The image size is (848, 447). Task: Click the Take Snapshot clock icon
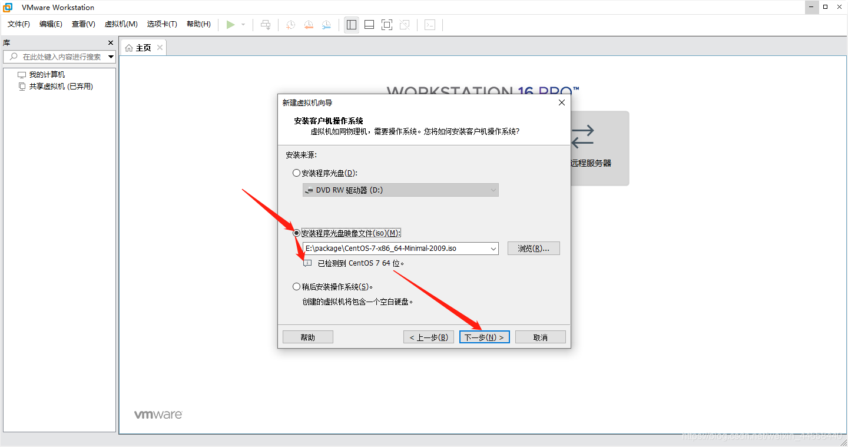(290, 25)
